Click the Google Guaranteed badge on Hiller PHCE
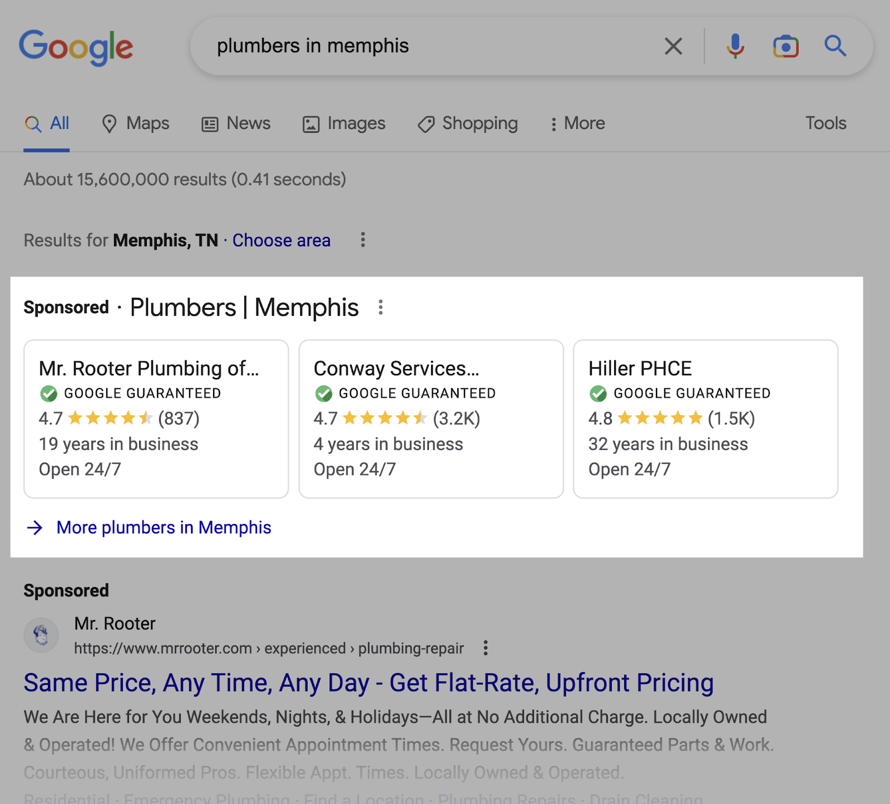Image resolution: width=890 pixels, height=804 pixels. click(x=599, y=393)
